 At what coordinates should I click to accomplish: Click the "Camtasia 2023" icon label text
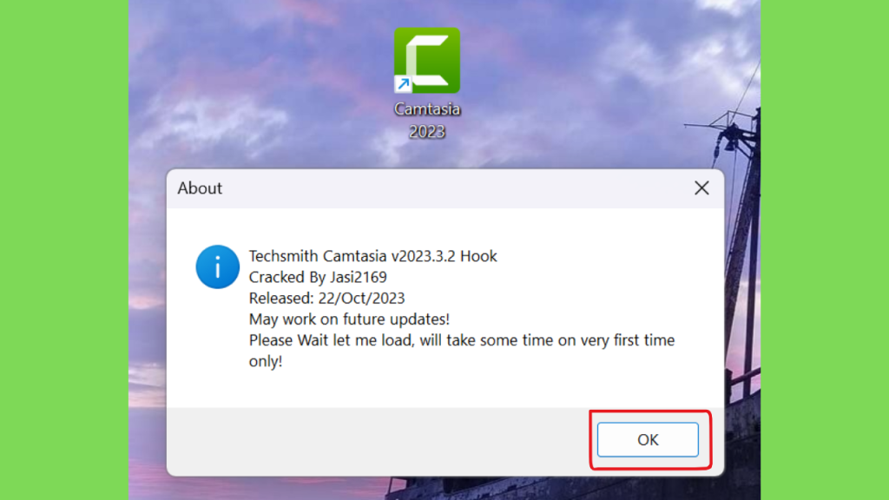(x=427, y=120)
